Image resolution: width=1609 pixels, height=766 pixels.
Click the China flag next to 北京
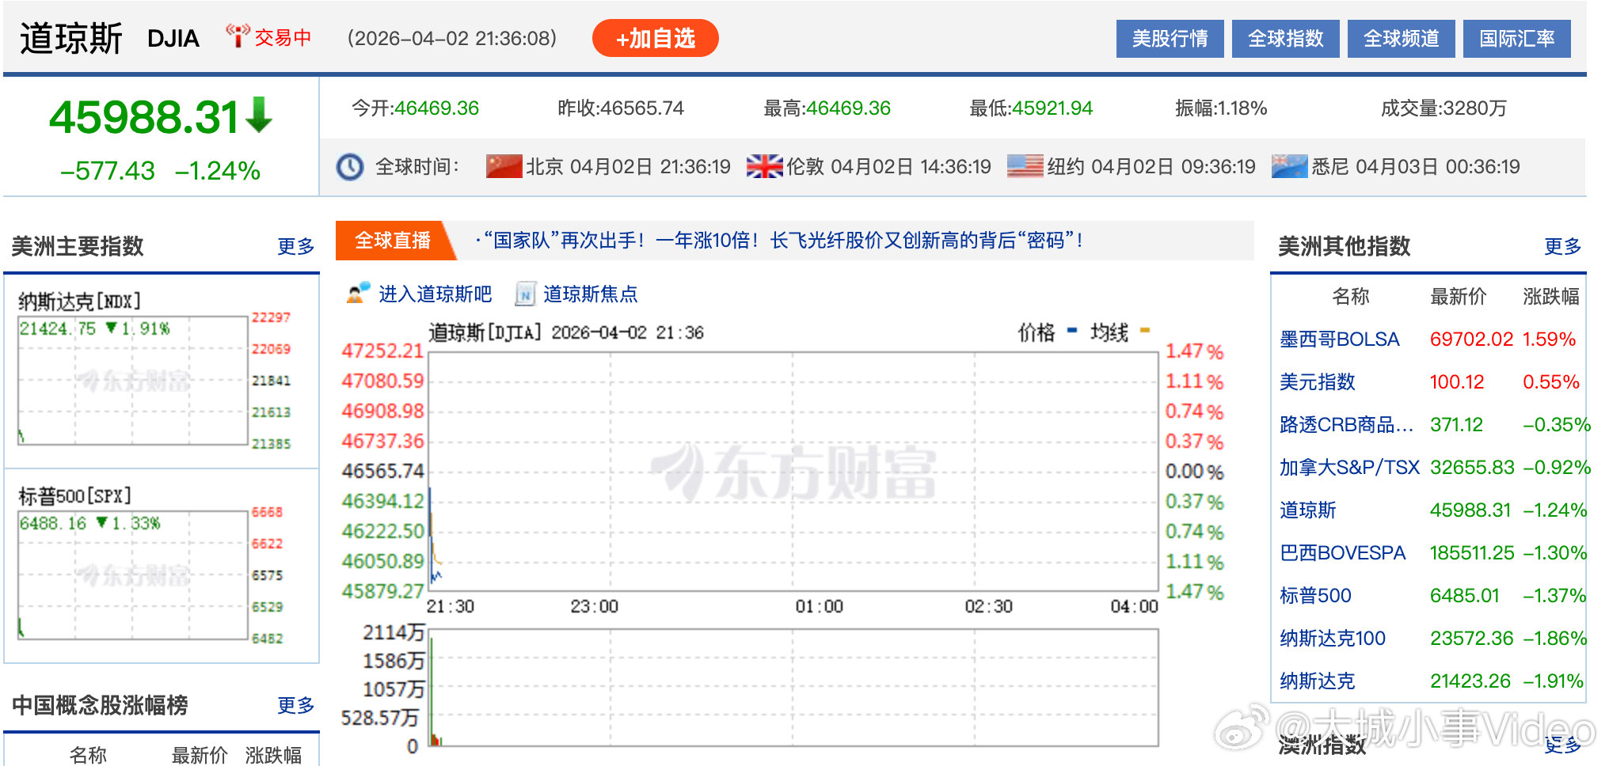pos(504,166)
